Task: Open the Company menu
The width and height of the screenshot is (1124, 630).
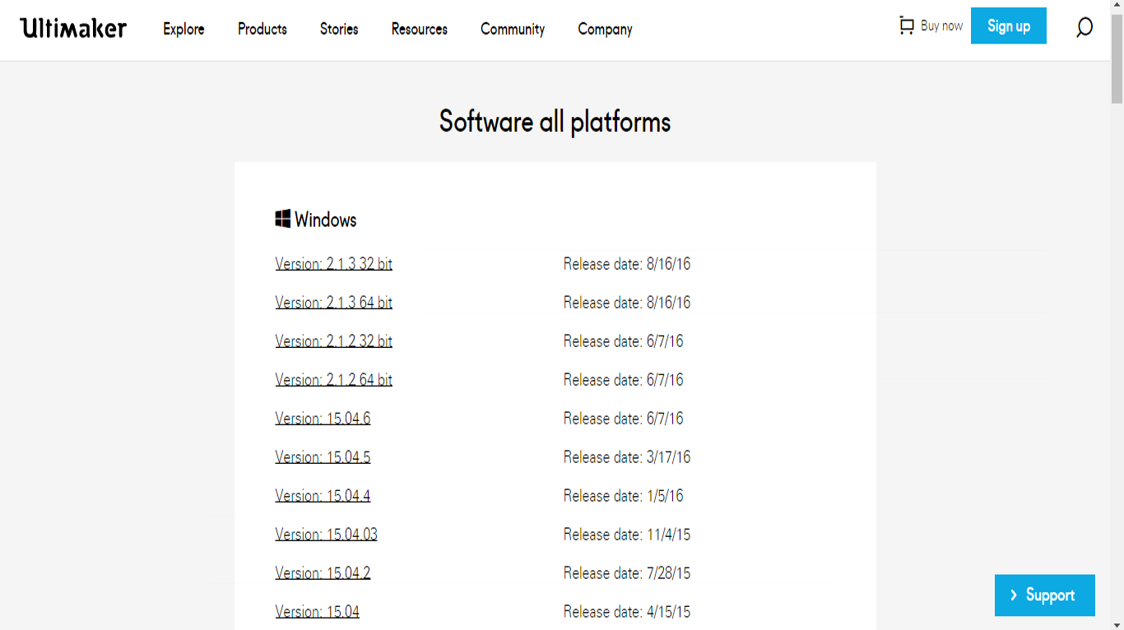Action: click(605, 29)
